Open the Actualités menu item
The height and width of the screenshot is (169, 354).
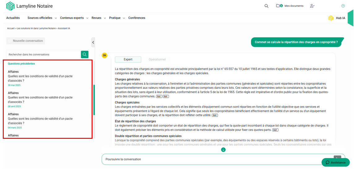click(13, 18)
